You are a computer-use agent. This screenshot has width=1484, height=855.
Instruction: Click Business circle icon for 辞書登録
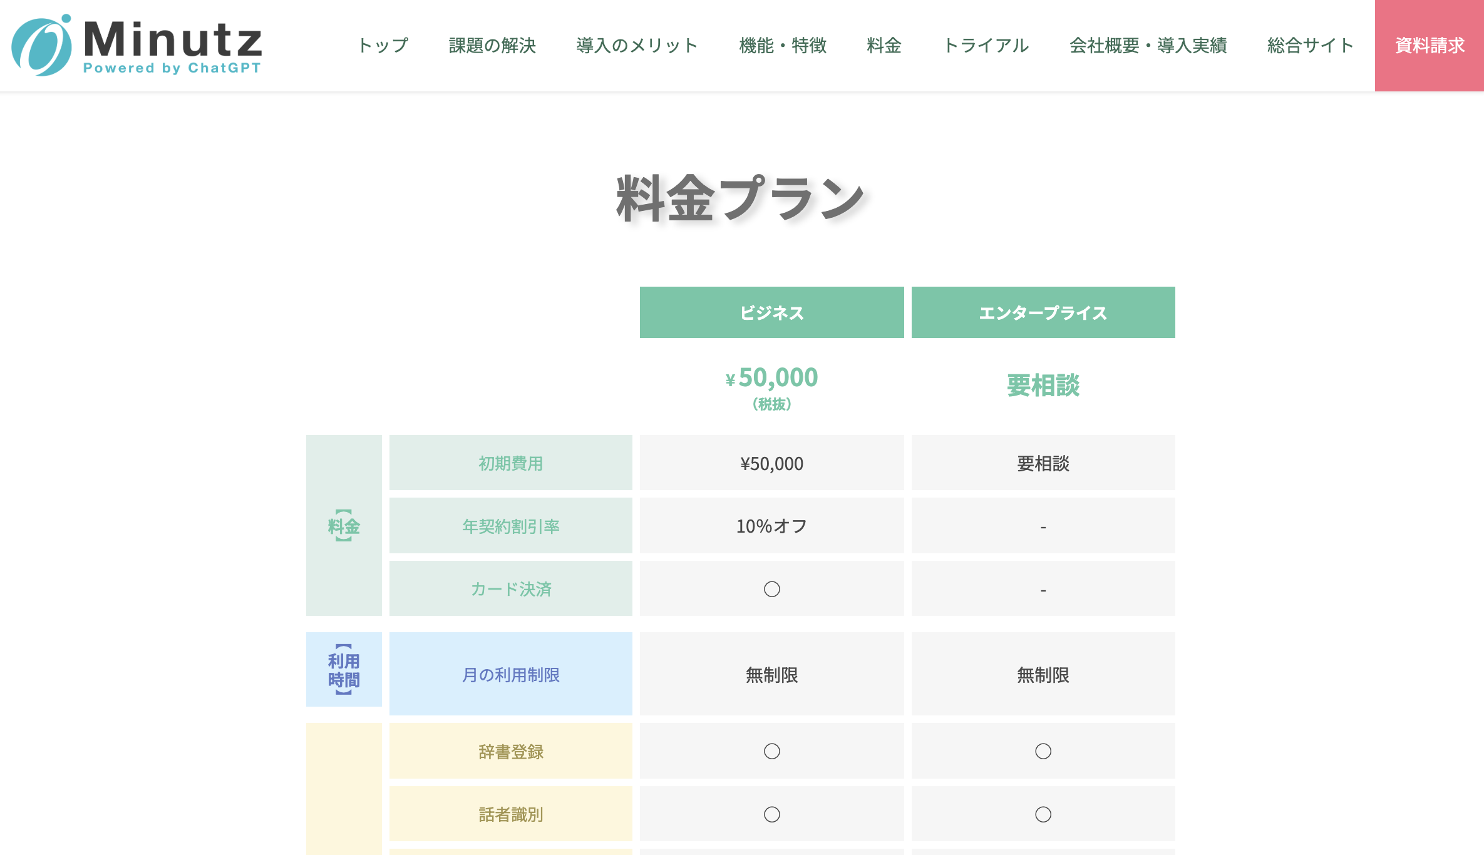771,751
